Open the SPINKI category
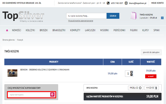The width and height of the screenshot is (166, 104). point(157,30)
